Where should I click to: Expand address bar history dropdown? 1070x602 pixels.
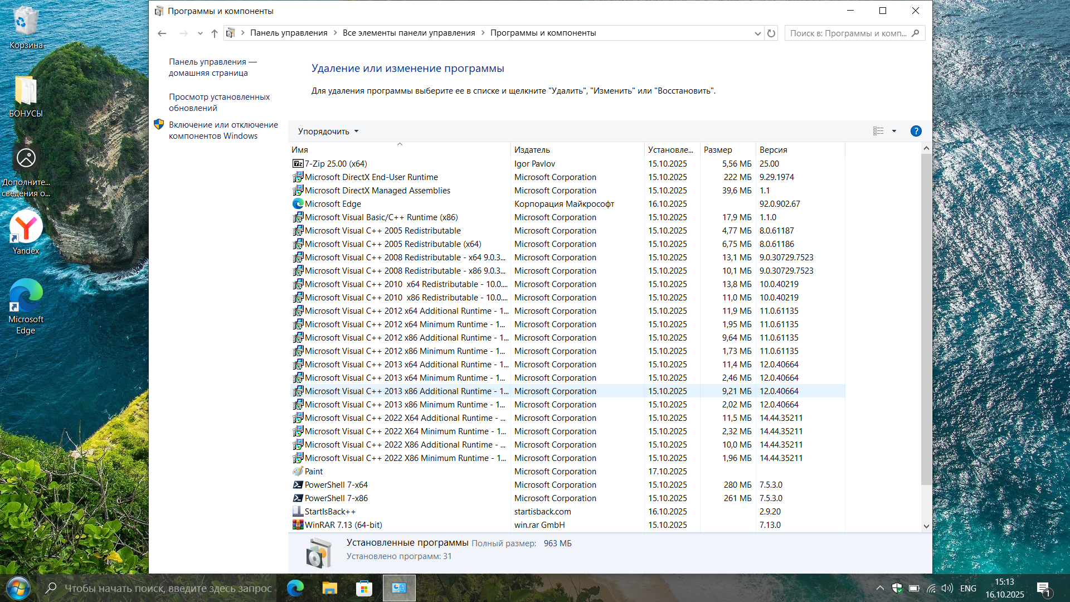[757, 33]
